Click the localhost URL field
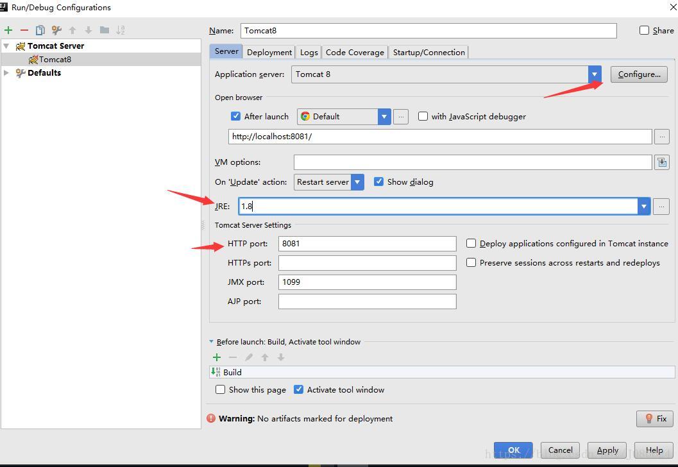Image resolution: width=678 pixels, height=467 pixels. pos(440,137)
